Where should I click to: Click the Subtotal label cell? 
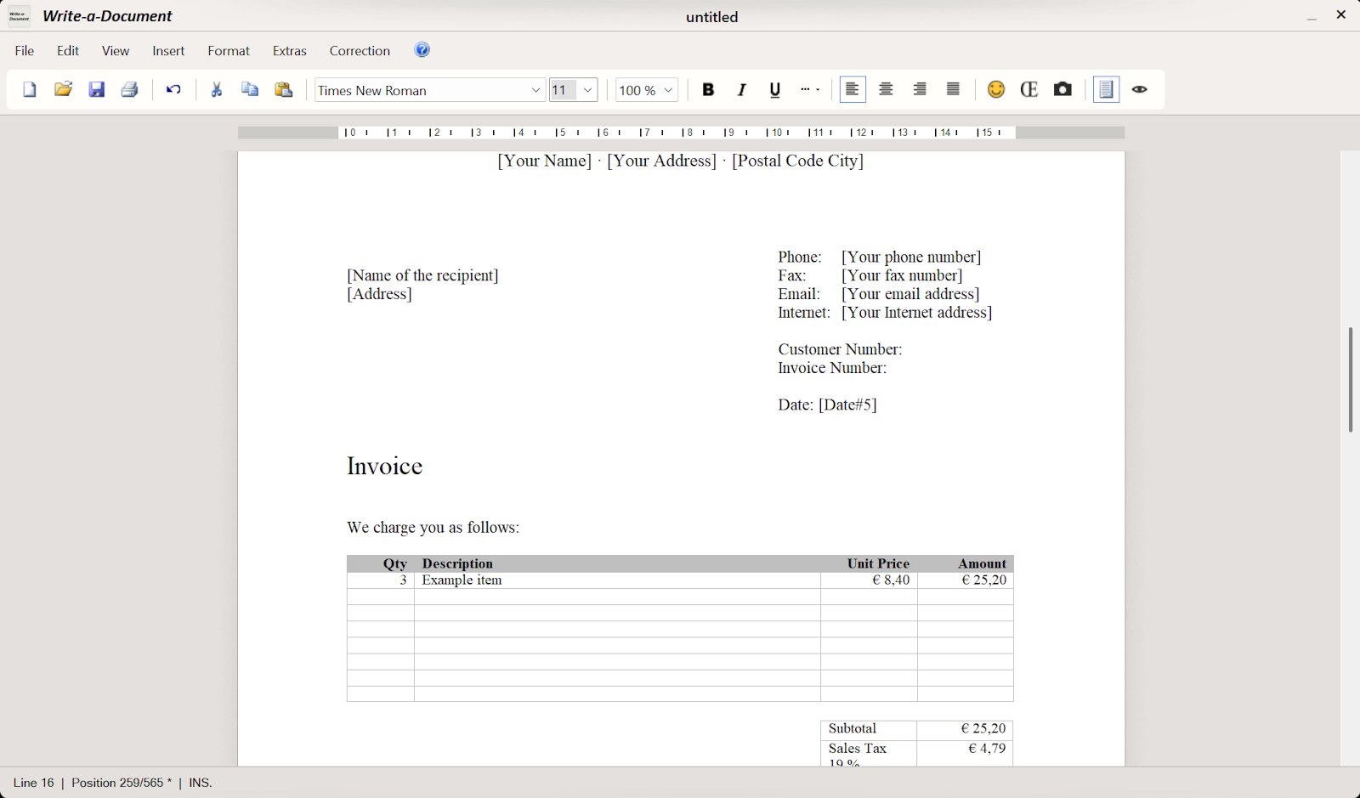click(x=869, y=729)
